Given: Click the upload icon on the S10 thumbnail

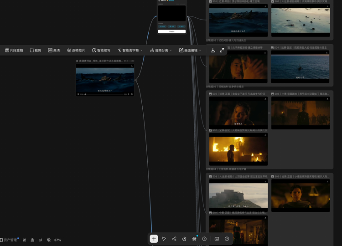Looking at the screenshot, I should tap(265, 218).
